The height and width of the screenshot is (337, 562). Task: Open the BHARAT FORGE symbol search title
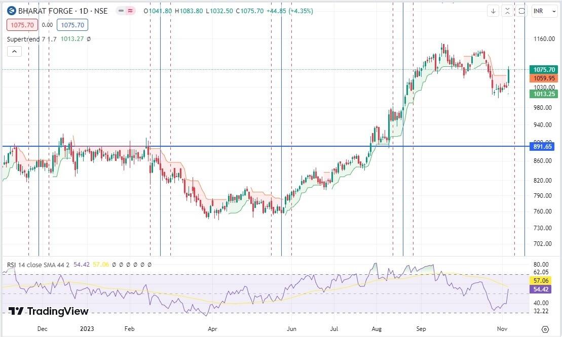click(x=63, y=11)
